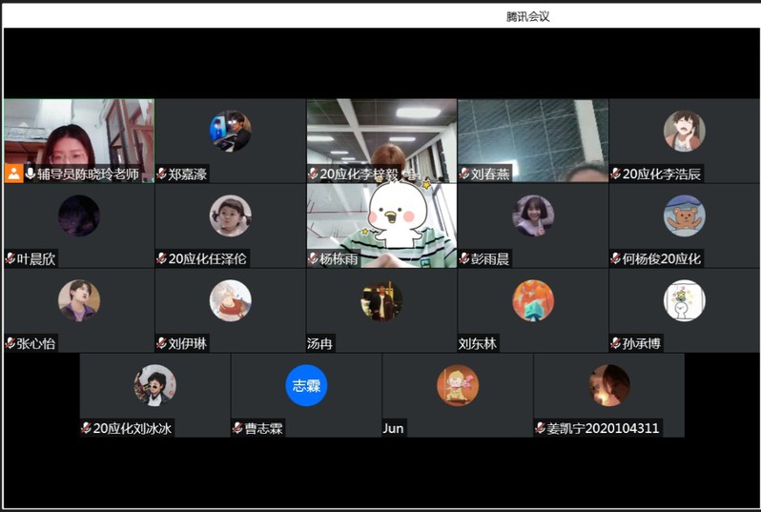The width and height of the screenshot is (761, 512).
Task: Click the 腾讯会议 window title
Action: click(527, 16)
